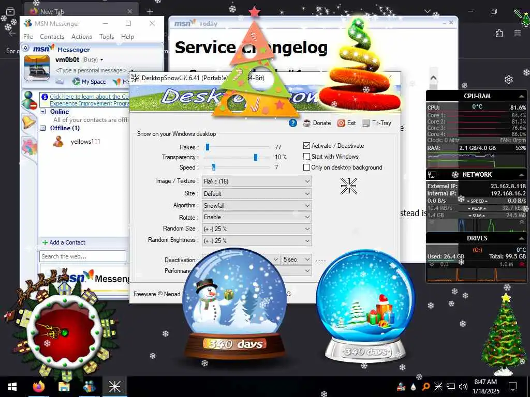Click the water drop tray icon
Screen dimensions: 530x397
point(414,387)
